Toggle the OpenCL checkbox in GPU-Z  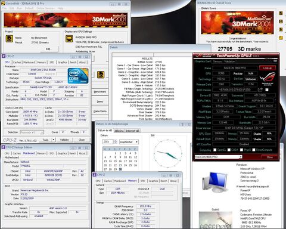214,150
